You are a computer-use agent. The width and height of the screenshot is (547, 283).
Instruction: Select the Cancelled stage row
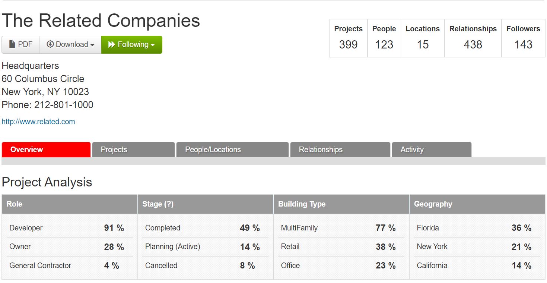pos(206,265)
